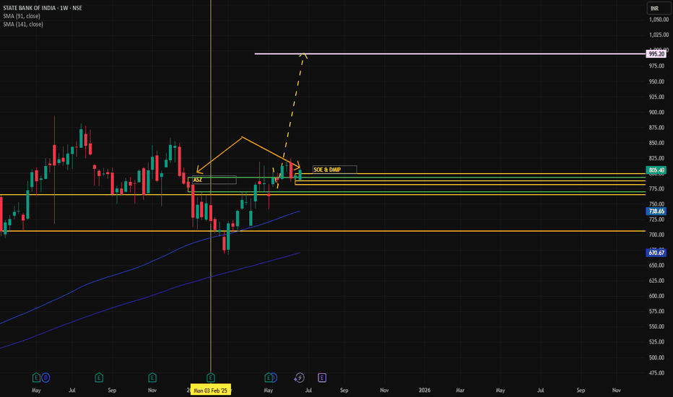Select the pink horizontal line at 995.20
The height and width of the screenshot is (397, 673).
[x=450, y=54]
